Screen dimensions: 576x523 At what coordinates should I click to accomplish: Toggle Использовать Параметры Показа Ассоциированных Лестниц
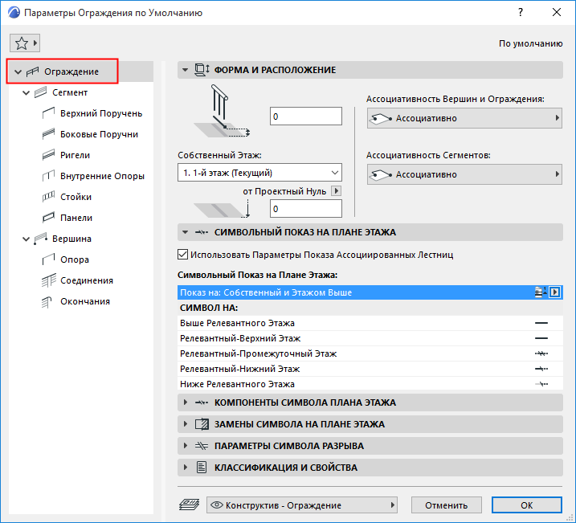tap(182, 255)
